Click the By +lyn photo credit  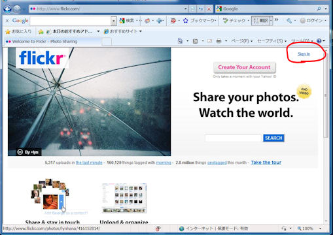tap(29, 152)
